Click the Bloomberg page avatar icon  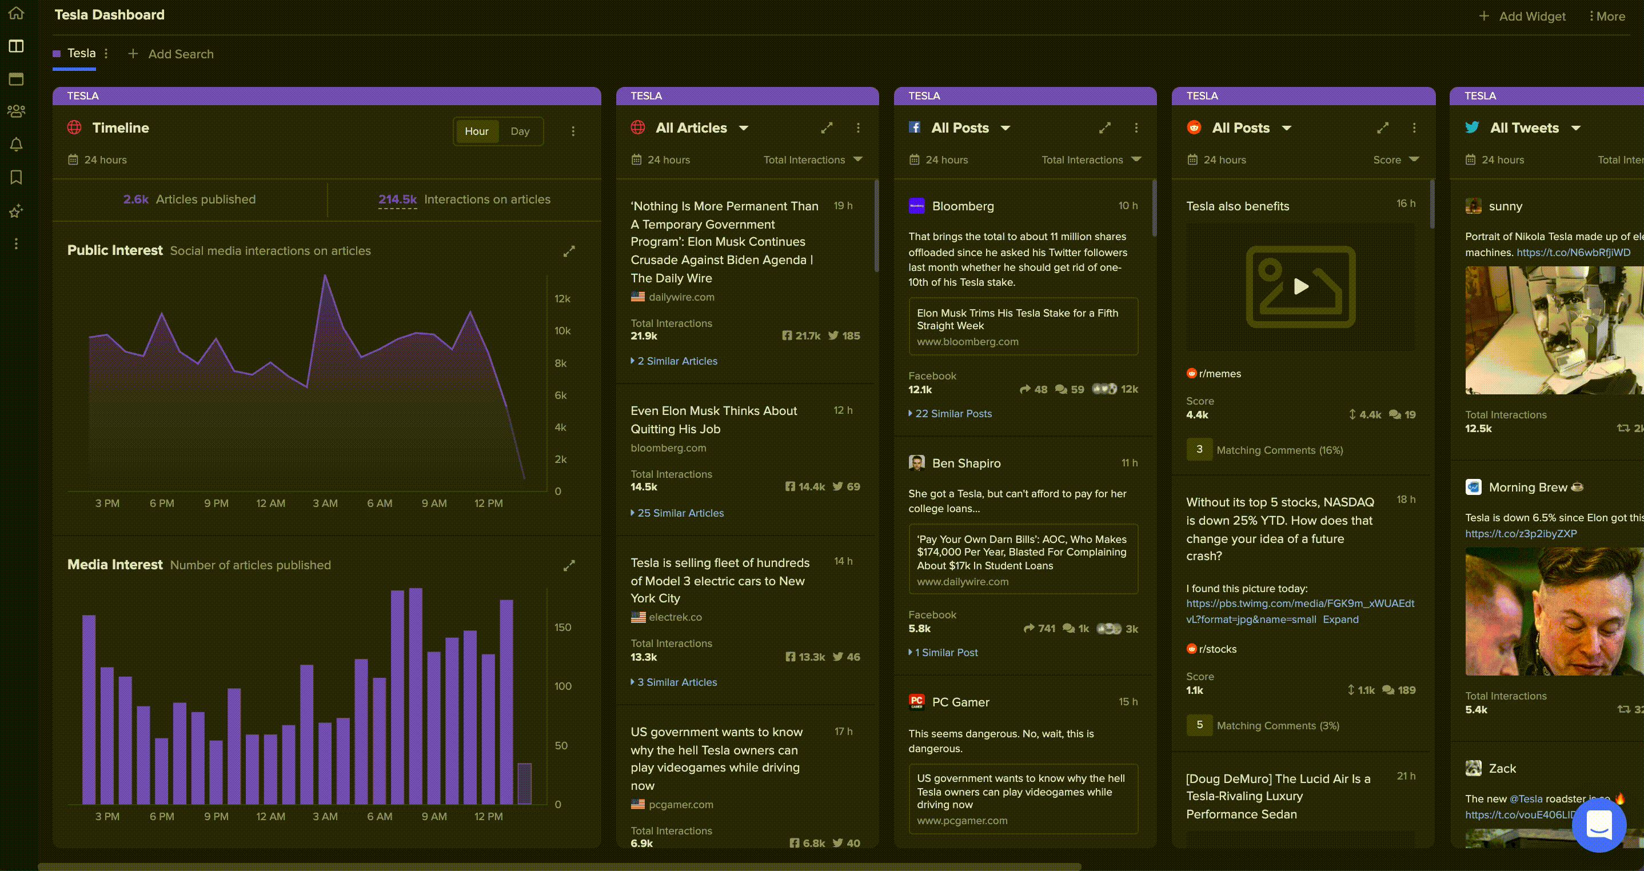coord(916,206)
